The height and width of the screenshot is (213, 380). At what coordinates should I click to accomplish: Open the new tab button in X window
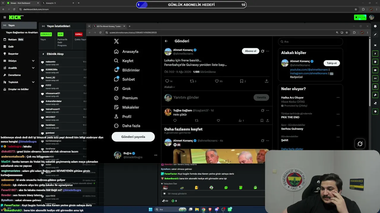[x=129, y=26]
